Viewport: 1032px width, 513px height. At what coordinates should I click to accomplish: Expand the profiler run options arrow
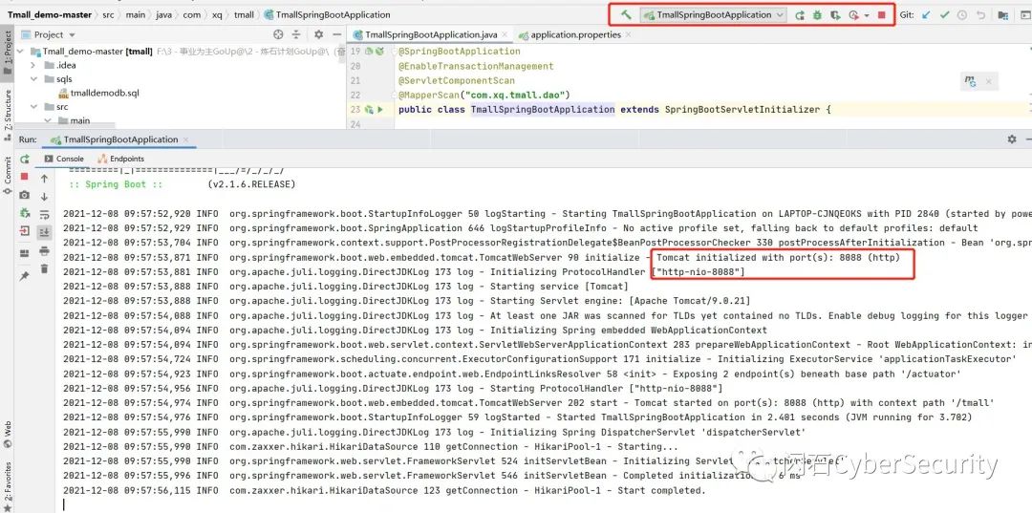(x=866, y=15)
